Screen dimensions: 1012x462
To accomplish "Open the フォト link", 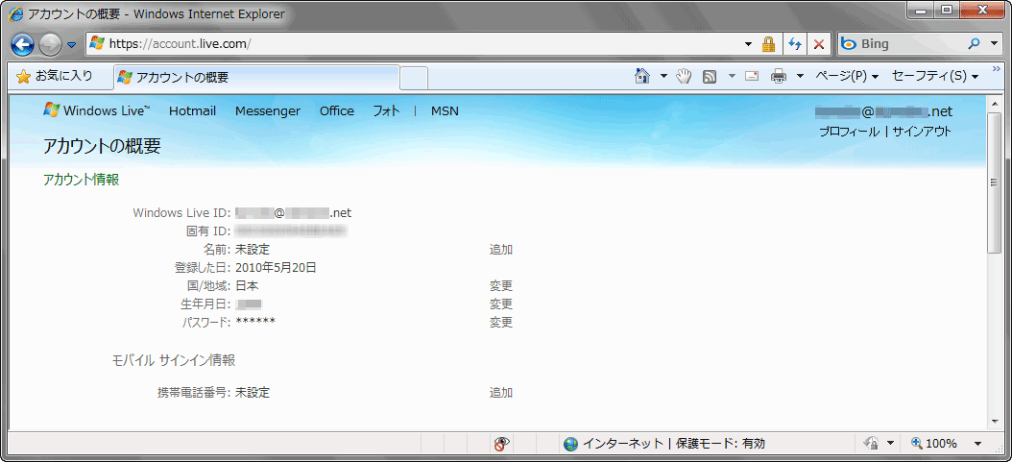I will click(x=386, y=111).
